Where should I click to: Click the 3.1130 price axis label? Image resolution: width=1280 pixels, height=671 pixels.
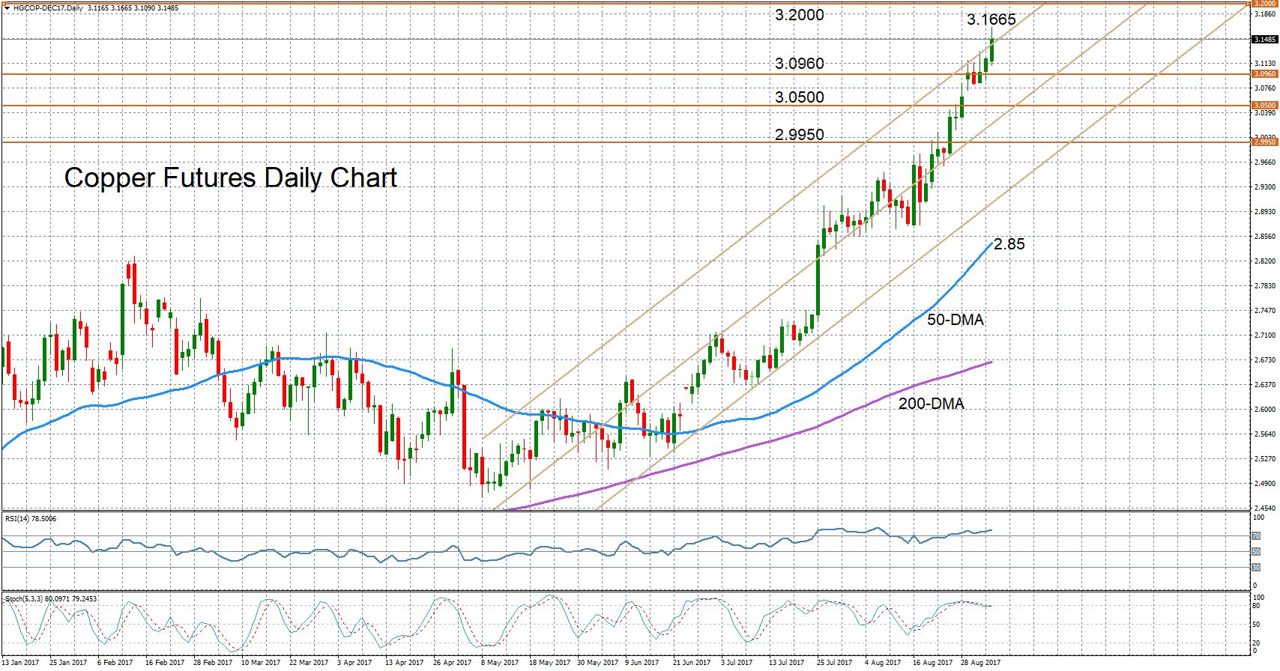[x=1264, y=64]
